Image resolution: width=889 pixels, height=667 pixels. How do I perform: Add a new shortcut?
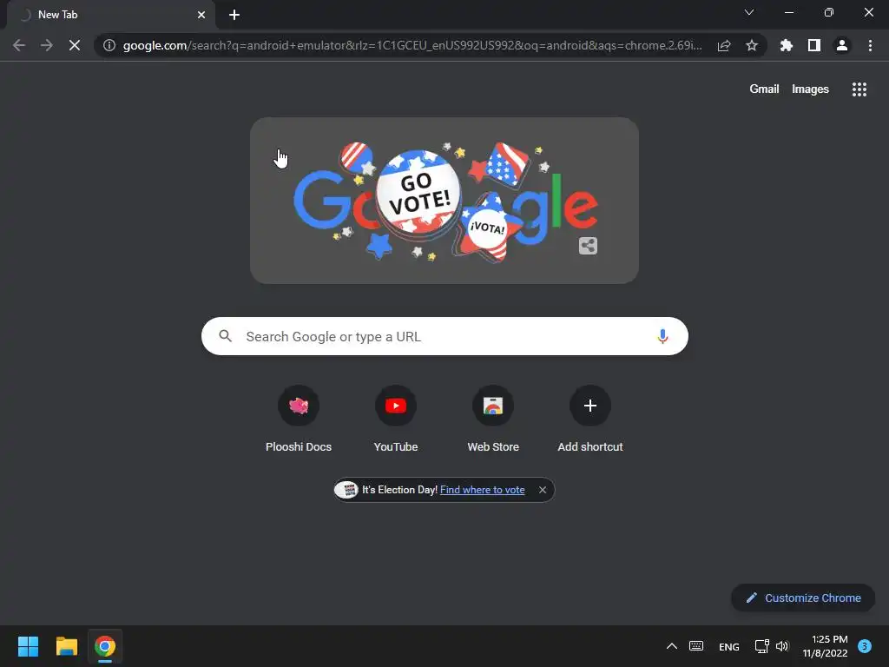pyautogui.click(x=590, y=419)
